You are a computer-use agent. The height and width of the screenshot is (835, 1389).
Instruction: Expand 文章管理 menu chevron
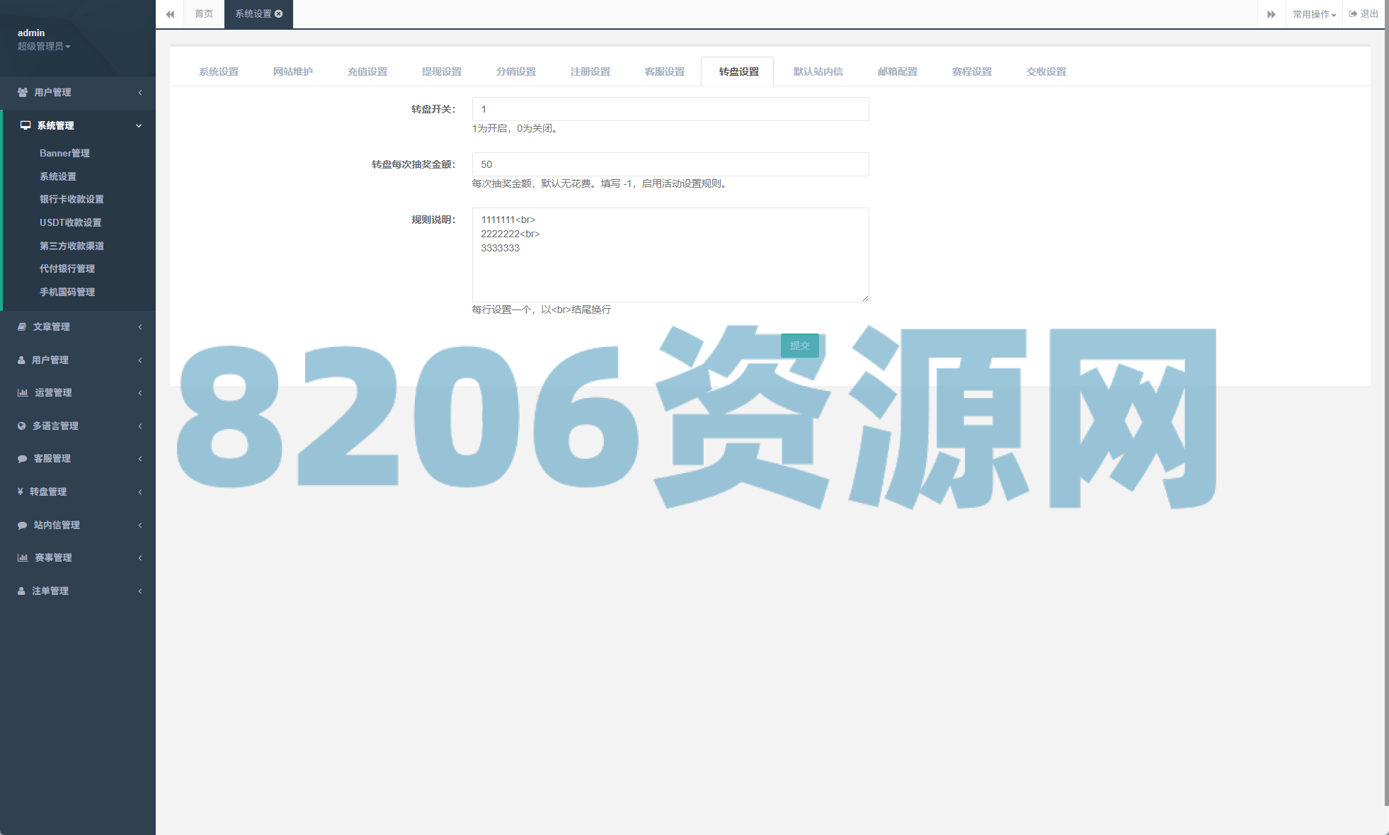coord(140,326)
